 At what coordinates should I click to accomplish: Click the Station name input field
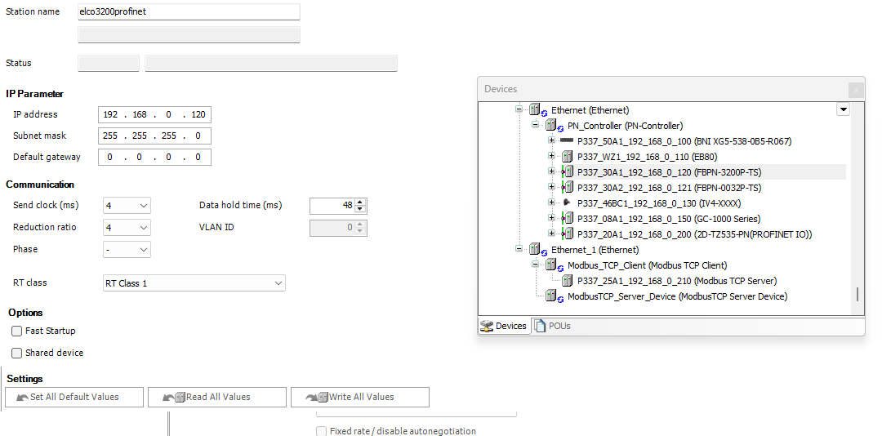pyautogui.click(x=188, y=12)
